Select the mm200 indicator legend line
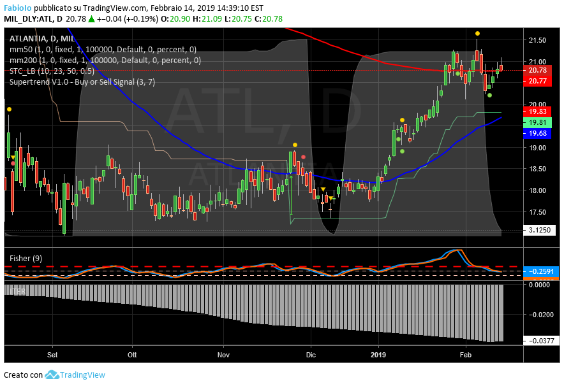564x386 pixels. click(x=105, y=61)
